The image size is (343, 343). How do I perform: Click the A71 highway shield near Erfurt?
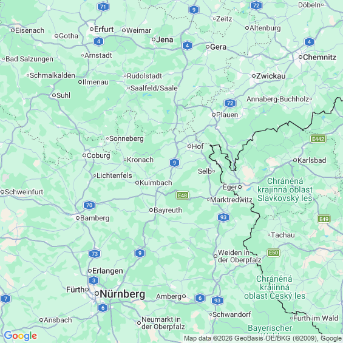(x=103, y=7)
